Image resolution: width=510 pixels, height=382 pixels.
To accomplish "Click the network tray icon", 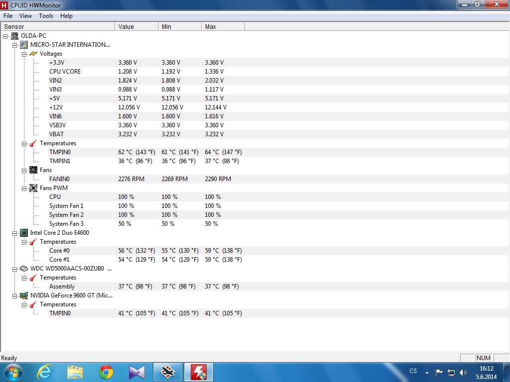I will click(451, 372).
